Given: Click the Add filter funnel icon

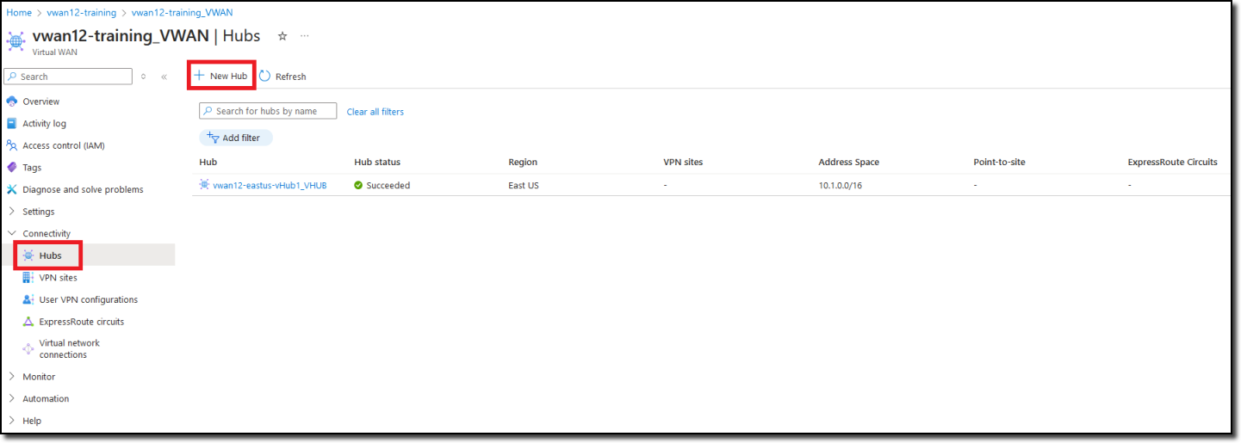Looking at the screenshot, I should tap(213, 138).
